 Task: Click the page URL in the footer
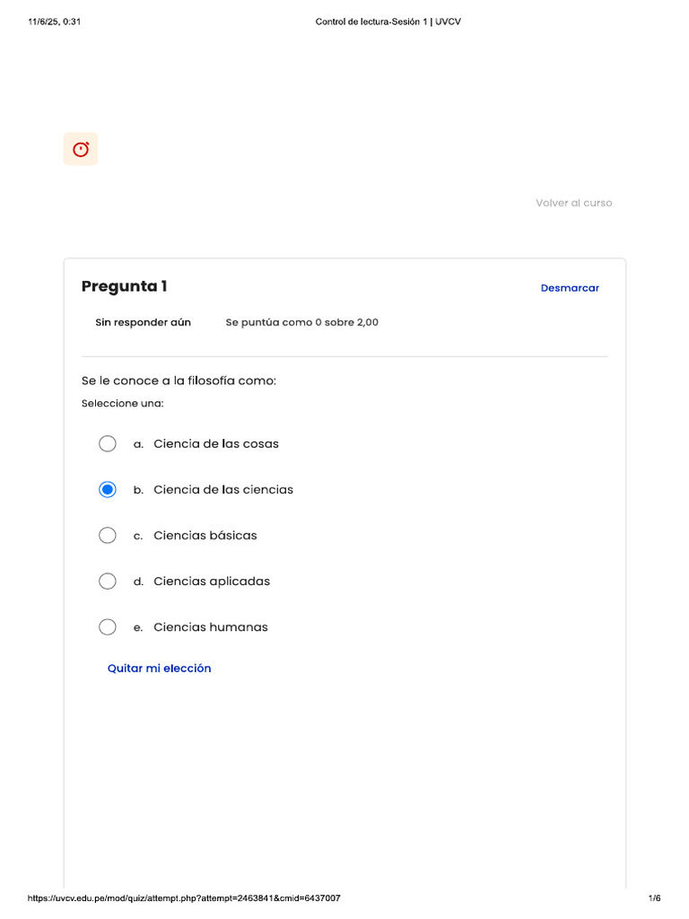pos(184,897)
